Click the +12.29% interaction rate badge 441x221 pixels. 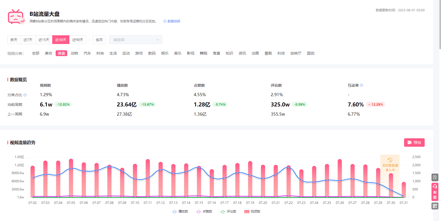point(376,105)
